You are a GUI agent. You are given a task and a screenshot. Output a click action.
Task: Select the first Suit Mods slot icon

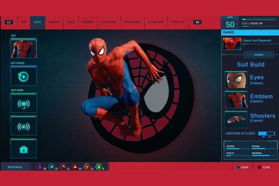pyautogui.click(x=24, y=104)
